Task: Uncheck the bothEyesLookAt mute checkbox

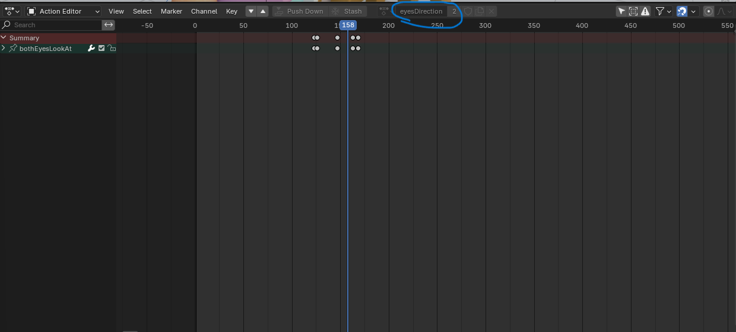Action: point(101,49)
